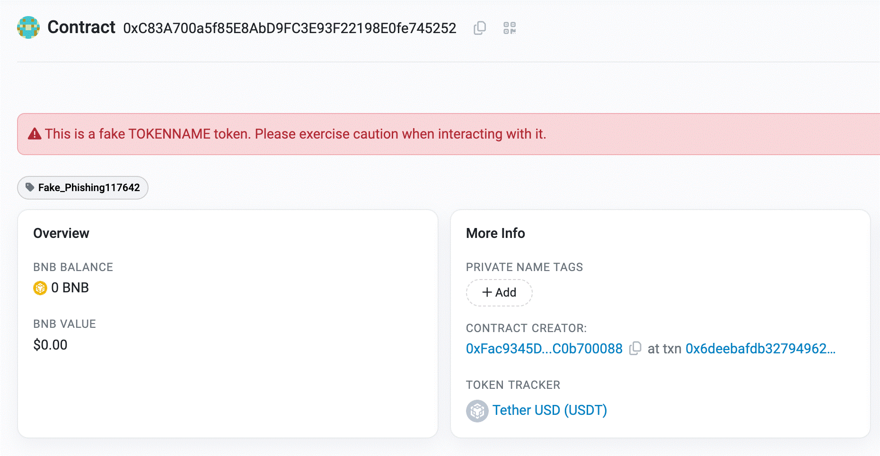Open Tether USD (USDT) token tracker
This screenshot has height=456, width=880.
[x=550, y=410]
